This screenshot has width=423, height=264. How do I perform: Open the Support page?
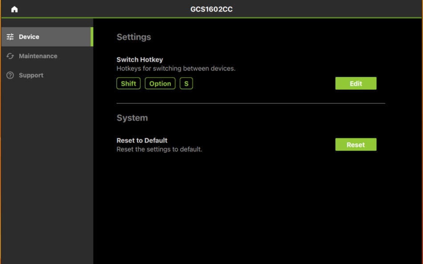coord(31,75)
